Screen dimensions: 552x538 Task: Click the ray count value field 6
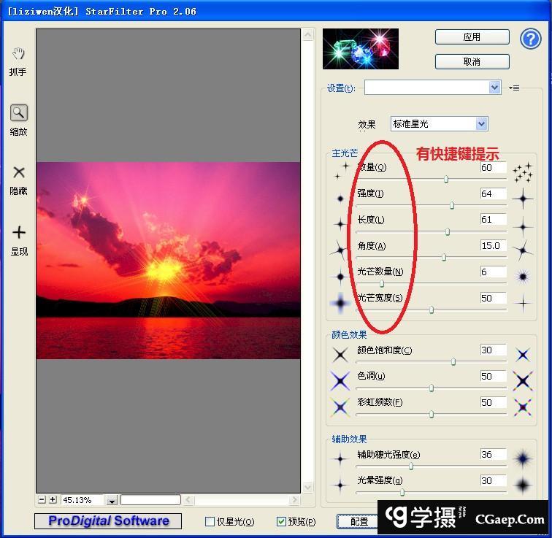coord(493,272)
